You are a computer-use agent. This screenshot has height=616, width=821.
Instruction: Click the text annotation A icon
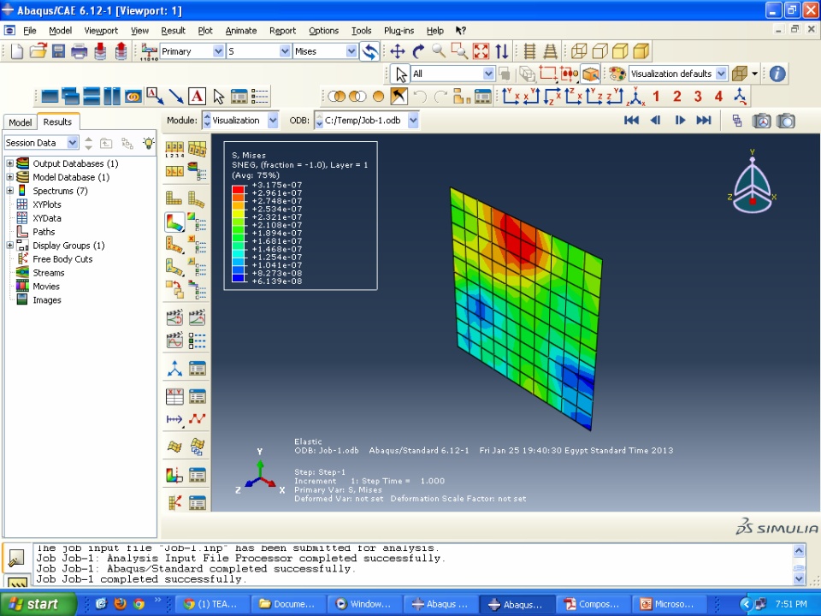click(x=198, y=97)
